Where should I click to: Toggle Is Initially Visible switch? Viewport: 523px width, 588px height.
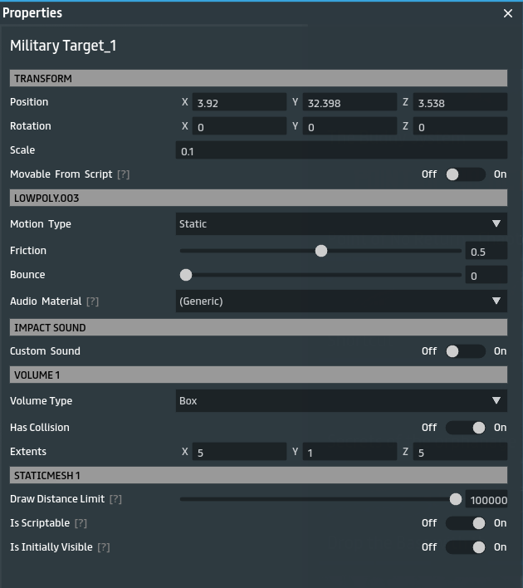pos(466,547)
